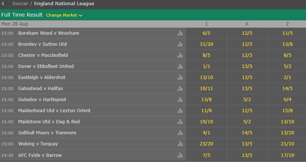Open stats icon for Bromley v Sutton Utd

coord(180,44)
